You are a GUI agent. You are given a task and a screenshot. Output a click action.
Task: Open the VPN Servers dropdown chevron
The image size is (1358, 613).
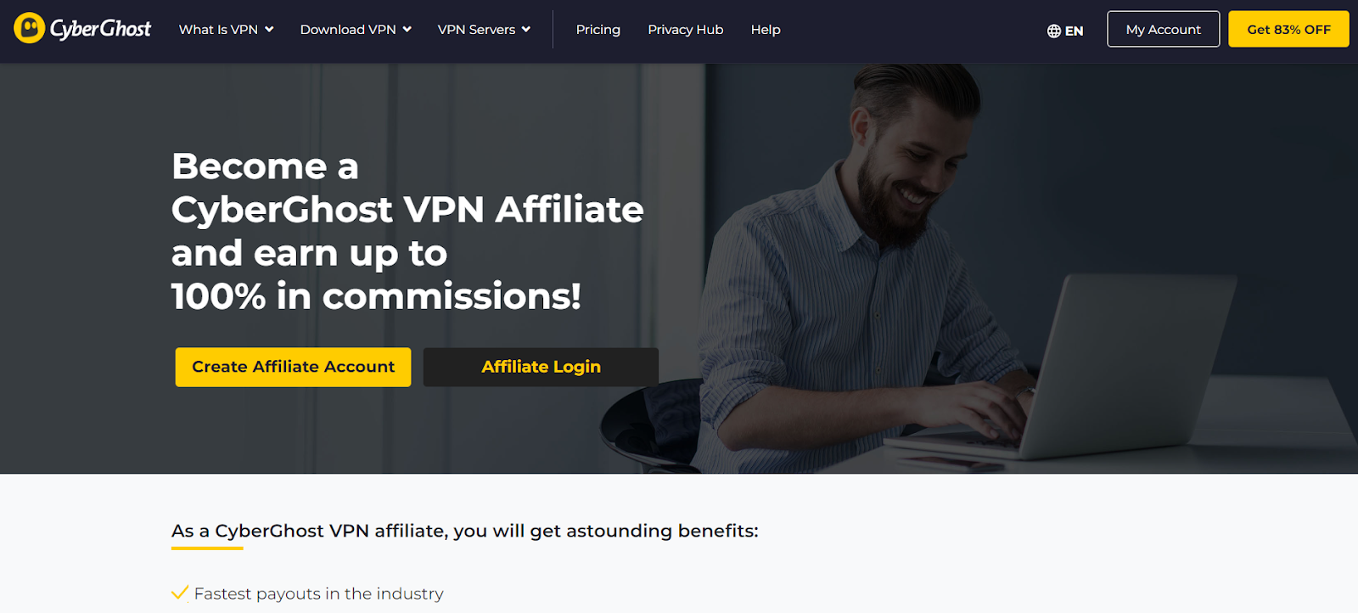point(526,29)
